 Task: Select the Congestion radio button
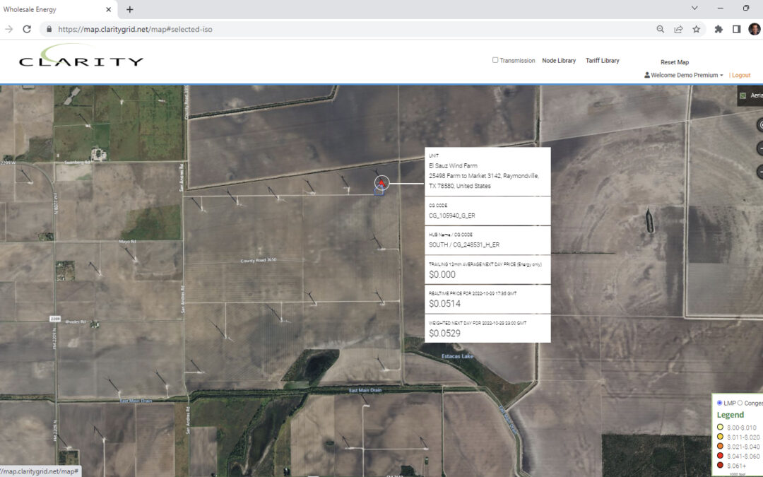(x=740, y=403)
